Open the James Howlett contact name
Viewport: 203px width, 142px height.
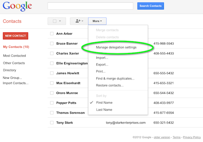(68, 73)
